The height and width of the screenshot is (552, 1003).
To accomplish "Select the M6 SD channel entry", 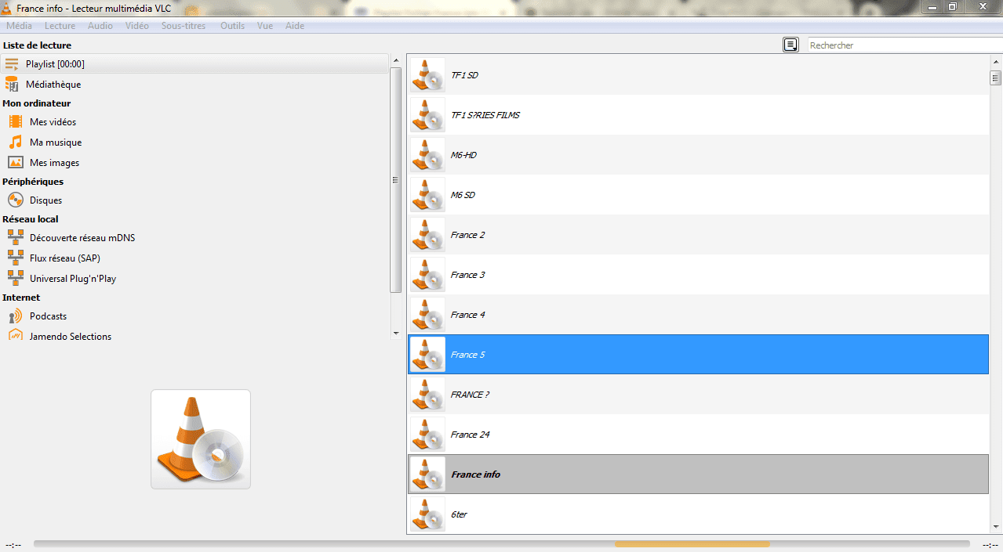I will click(x=698, y=195).
